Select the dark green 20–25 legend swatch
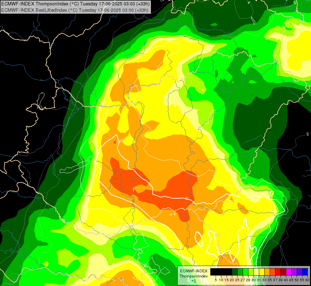Screen dimensions: 311x286 point(235,272)
